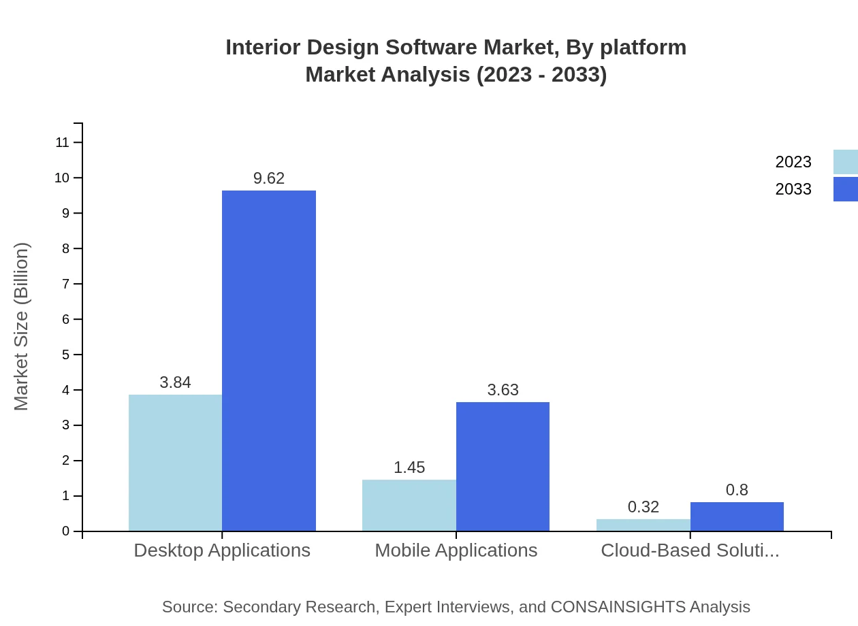Viewport: 858px width, 626px height.
Task: Toggle the 2023 series in the legend
Action: (x=793, y=161)
